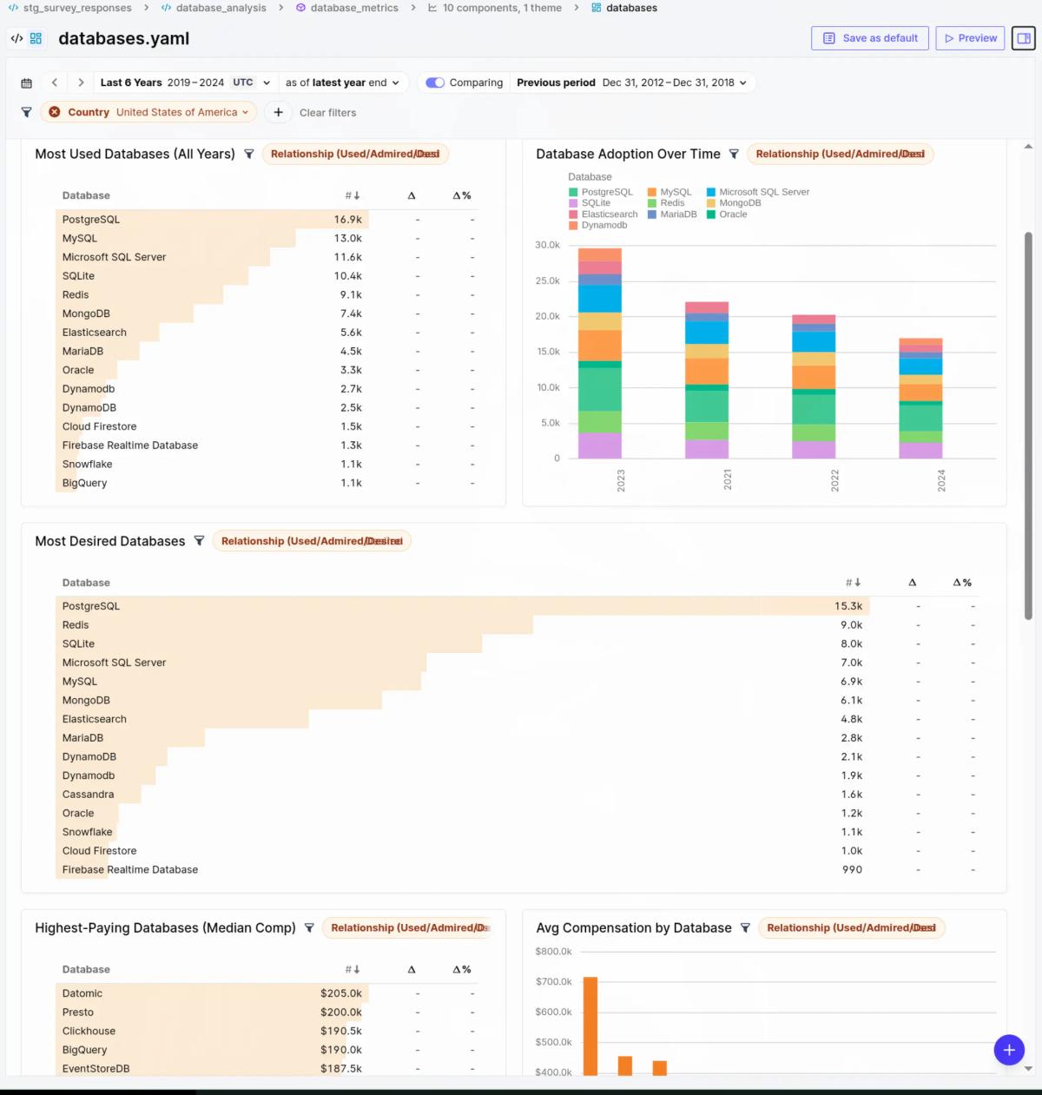Click Firebase Realtime Database row showing 990

tap(516, 870)
